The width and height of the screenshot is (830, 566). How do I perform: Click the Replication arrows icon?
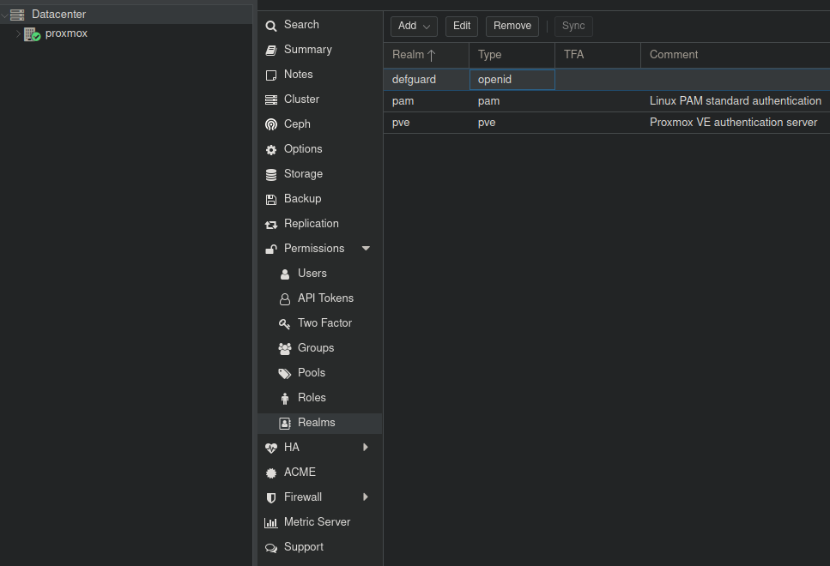point(271,224)
